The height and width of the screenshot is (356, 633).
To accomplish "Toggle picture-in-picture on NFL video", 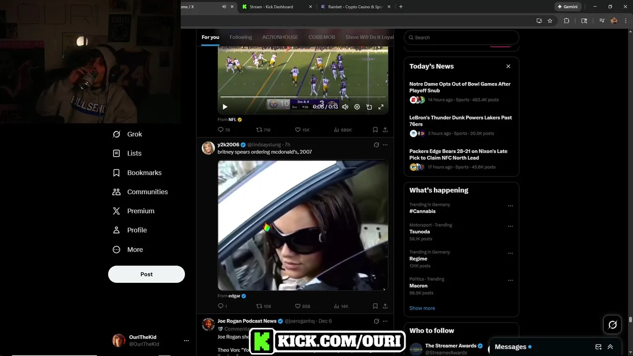I will point(369,107).
